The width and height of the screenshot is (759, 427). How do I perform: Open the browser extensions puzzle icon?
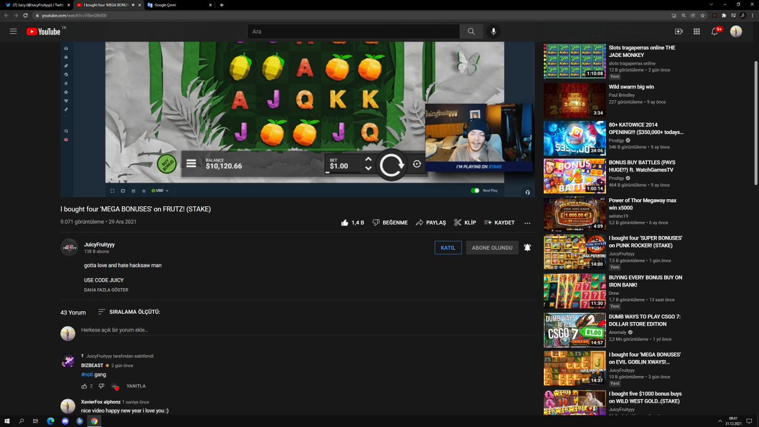(724, 15)
